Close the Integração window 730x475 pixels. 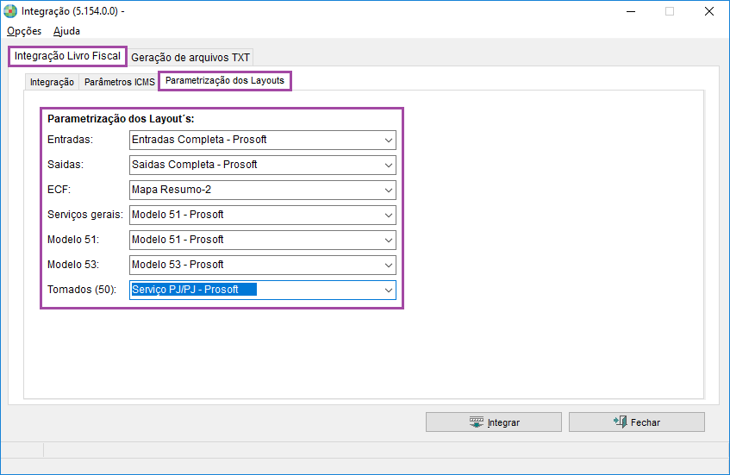click(709, 11)
